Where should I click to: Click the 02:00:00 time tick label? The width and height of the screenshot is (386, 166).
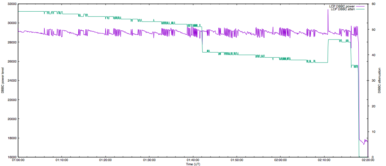tap(280, 160)
